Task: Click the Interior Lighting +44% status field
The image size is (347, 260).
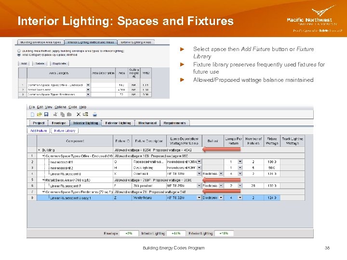Action: point(176,233)
